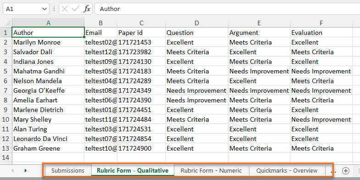Select column A header
The image size is (360, 180).
pos(48,23)
